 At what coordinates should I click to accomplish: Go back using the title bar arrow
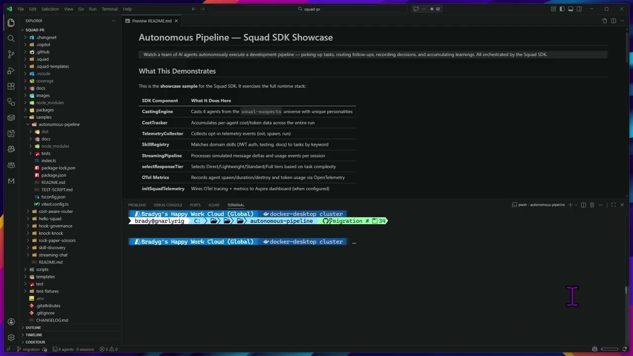pyautogui.click(x=193, y=9)
